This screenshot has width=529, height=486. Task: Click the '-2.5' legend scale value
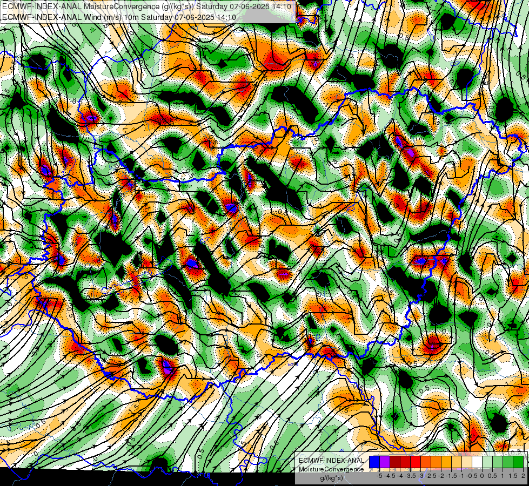431,476
